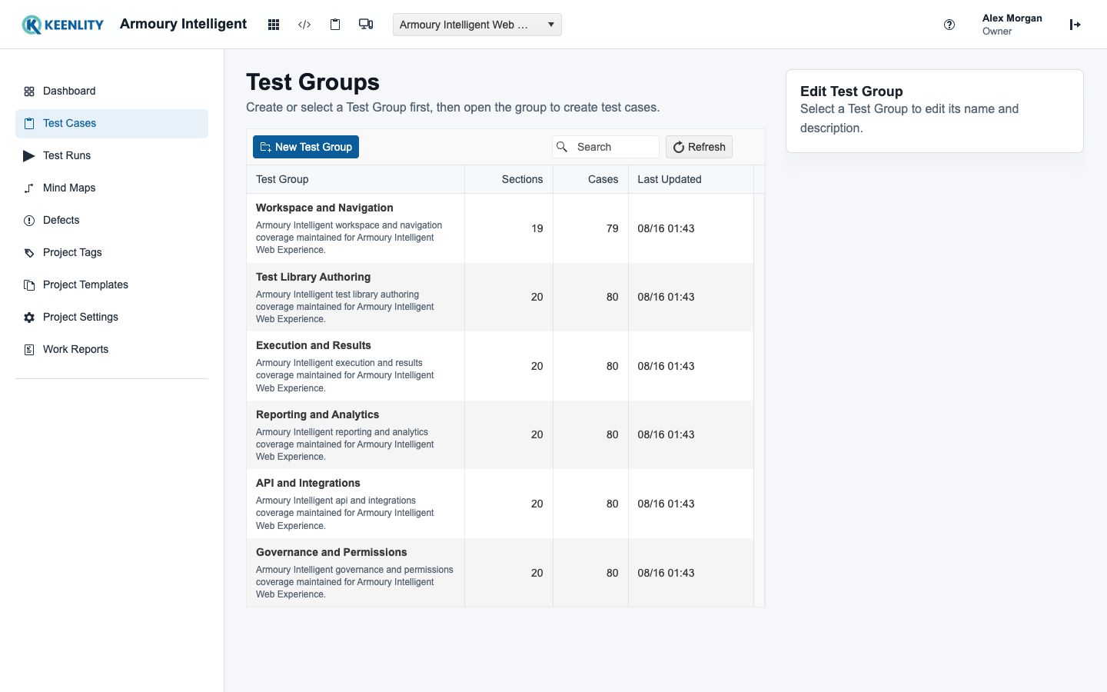
Task: Click Last Updated date for Governance and Permissions
Action: click(666, 573)
